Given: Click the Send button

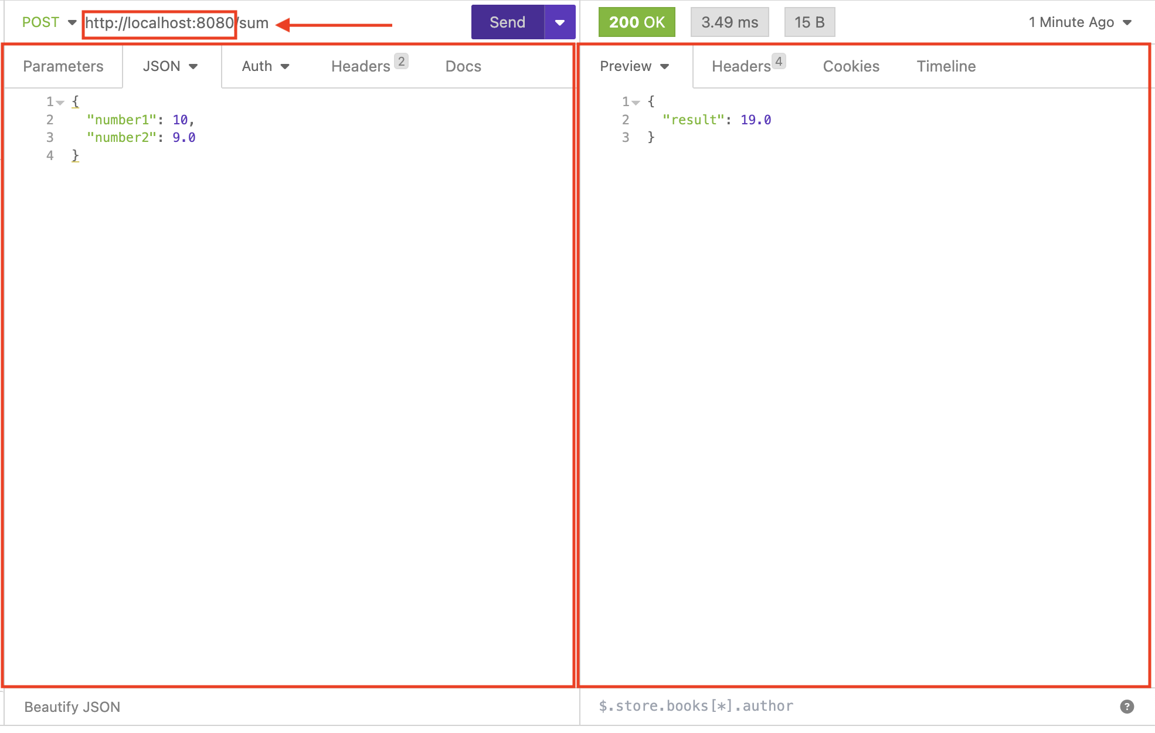Looking at the screenshot, I should coord(507,23).
